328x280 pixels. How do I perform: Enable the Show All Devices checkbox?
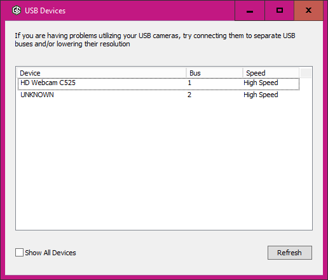[19, 253]
